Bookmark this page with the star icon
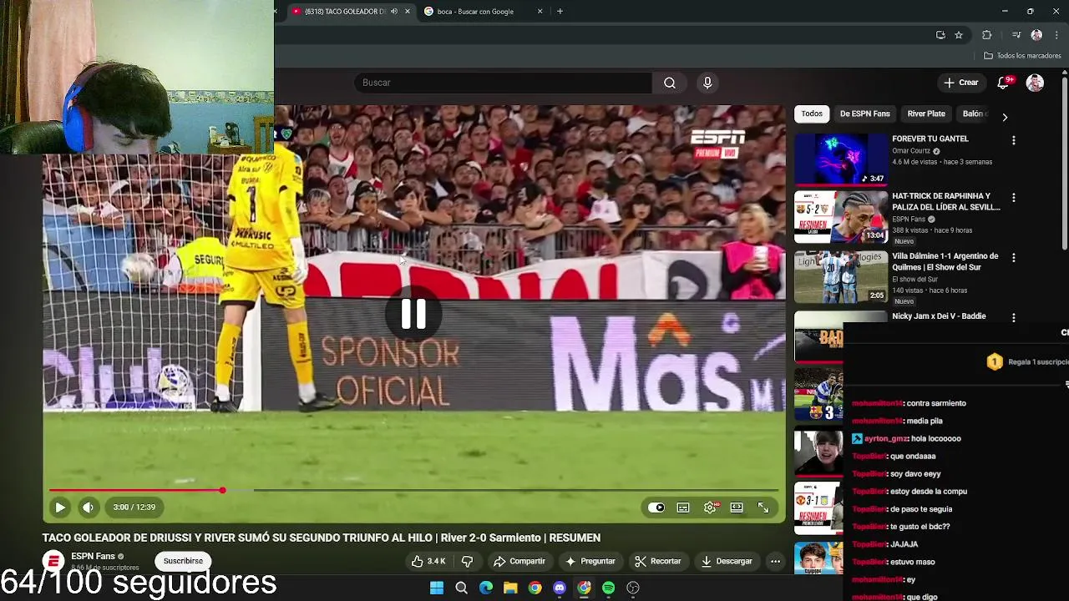1069x601 pixels. (x=959, y=35)
